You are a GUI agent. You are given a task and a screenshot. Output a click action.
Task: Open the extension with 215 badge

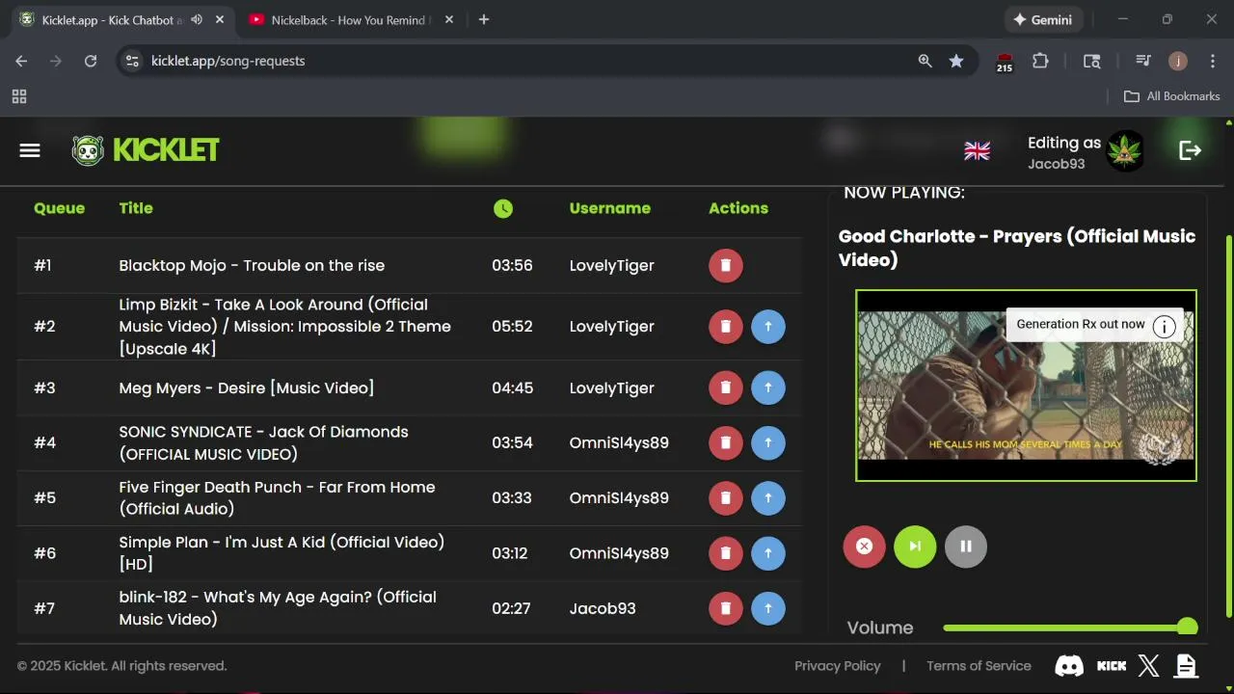pos(1005,62)
